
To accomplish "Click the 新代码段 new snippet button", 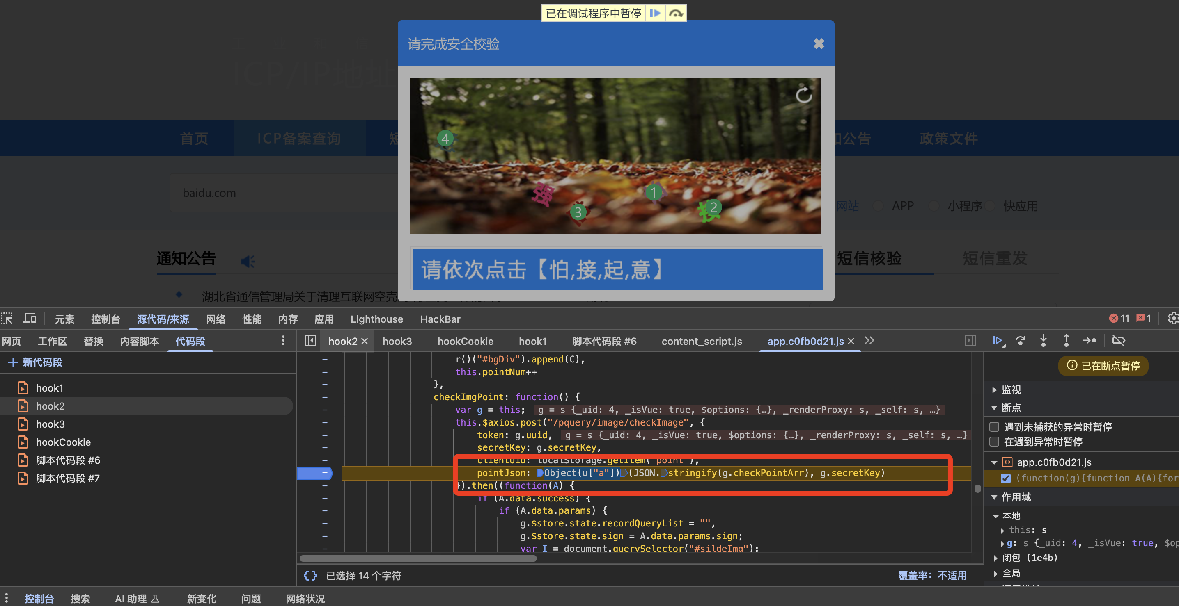I will click(36, 362).
